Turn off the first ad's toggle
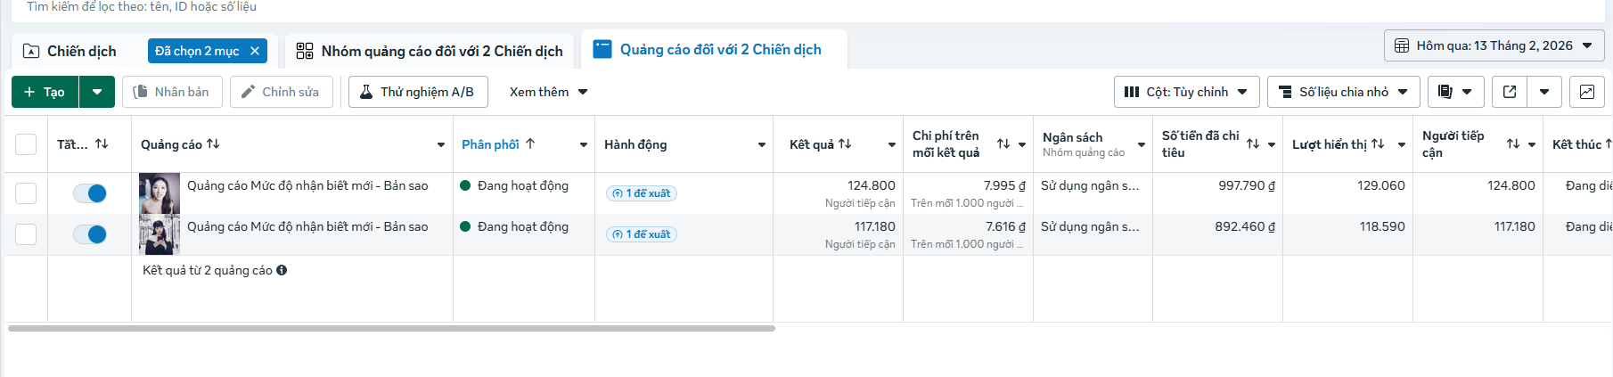This screenshot has height=377, width=1613. pos(90,193)
